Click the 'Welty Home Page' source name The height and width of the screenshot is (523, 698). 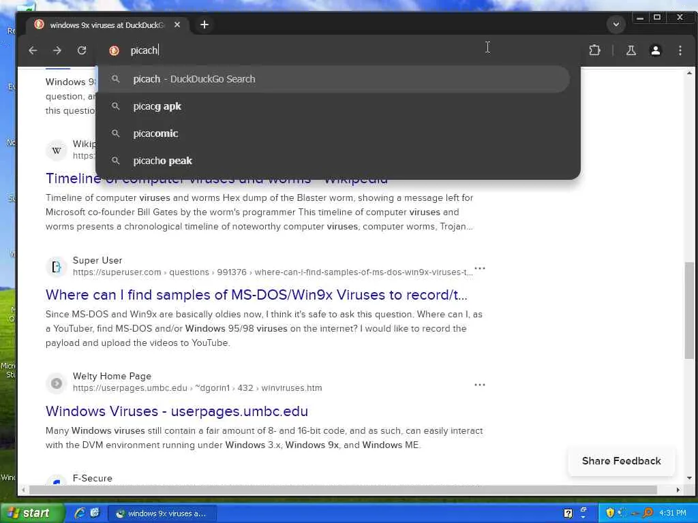coord(112,376)
